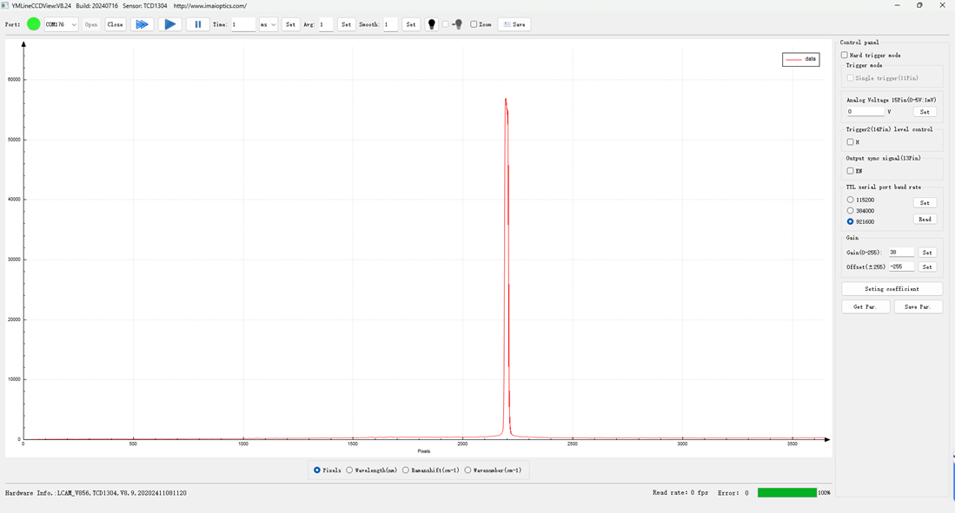Select 384000 baud rate

850,211
